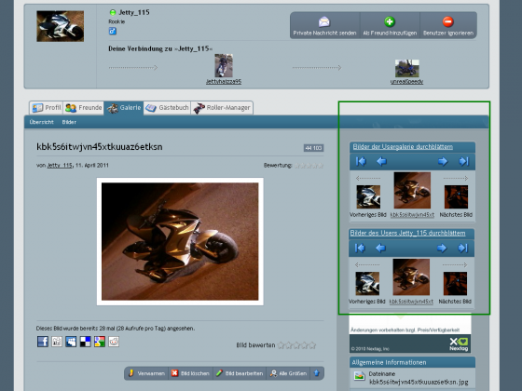
Task: Share the picture via Digg icon
Action: pos(57,342)
